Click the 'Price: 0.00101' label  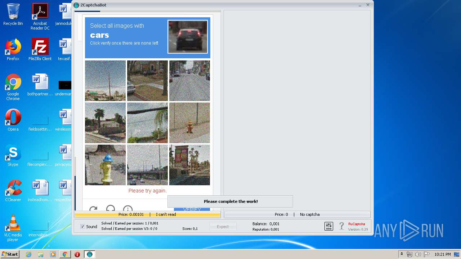[131, 214]
